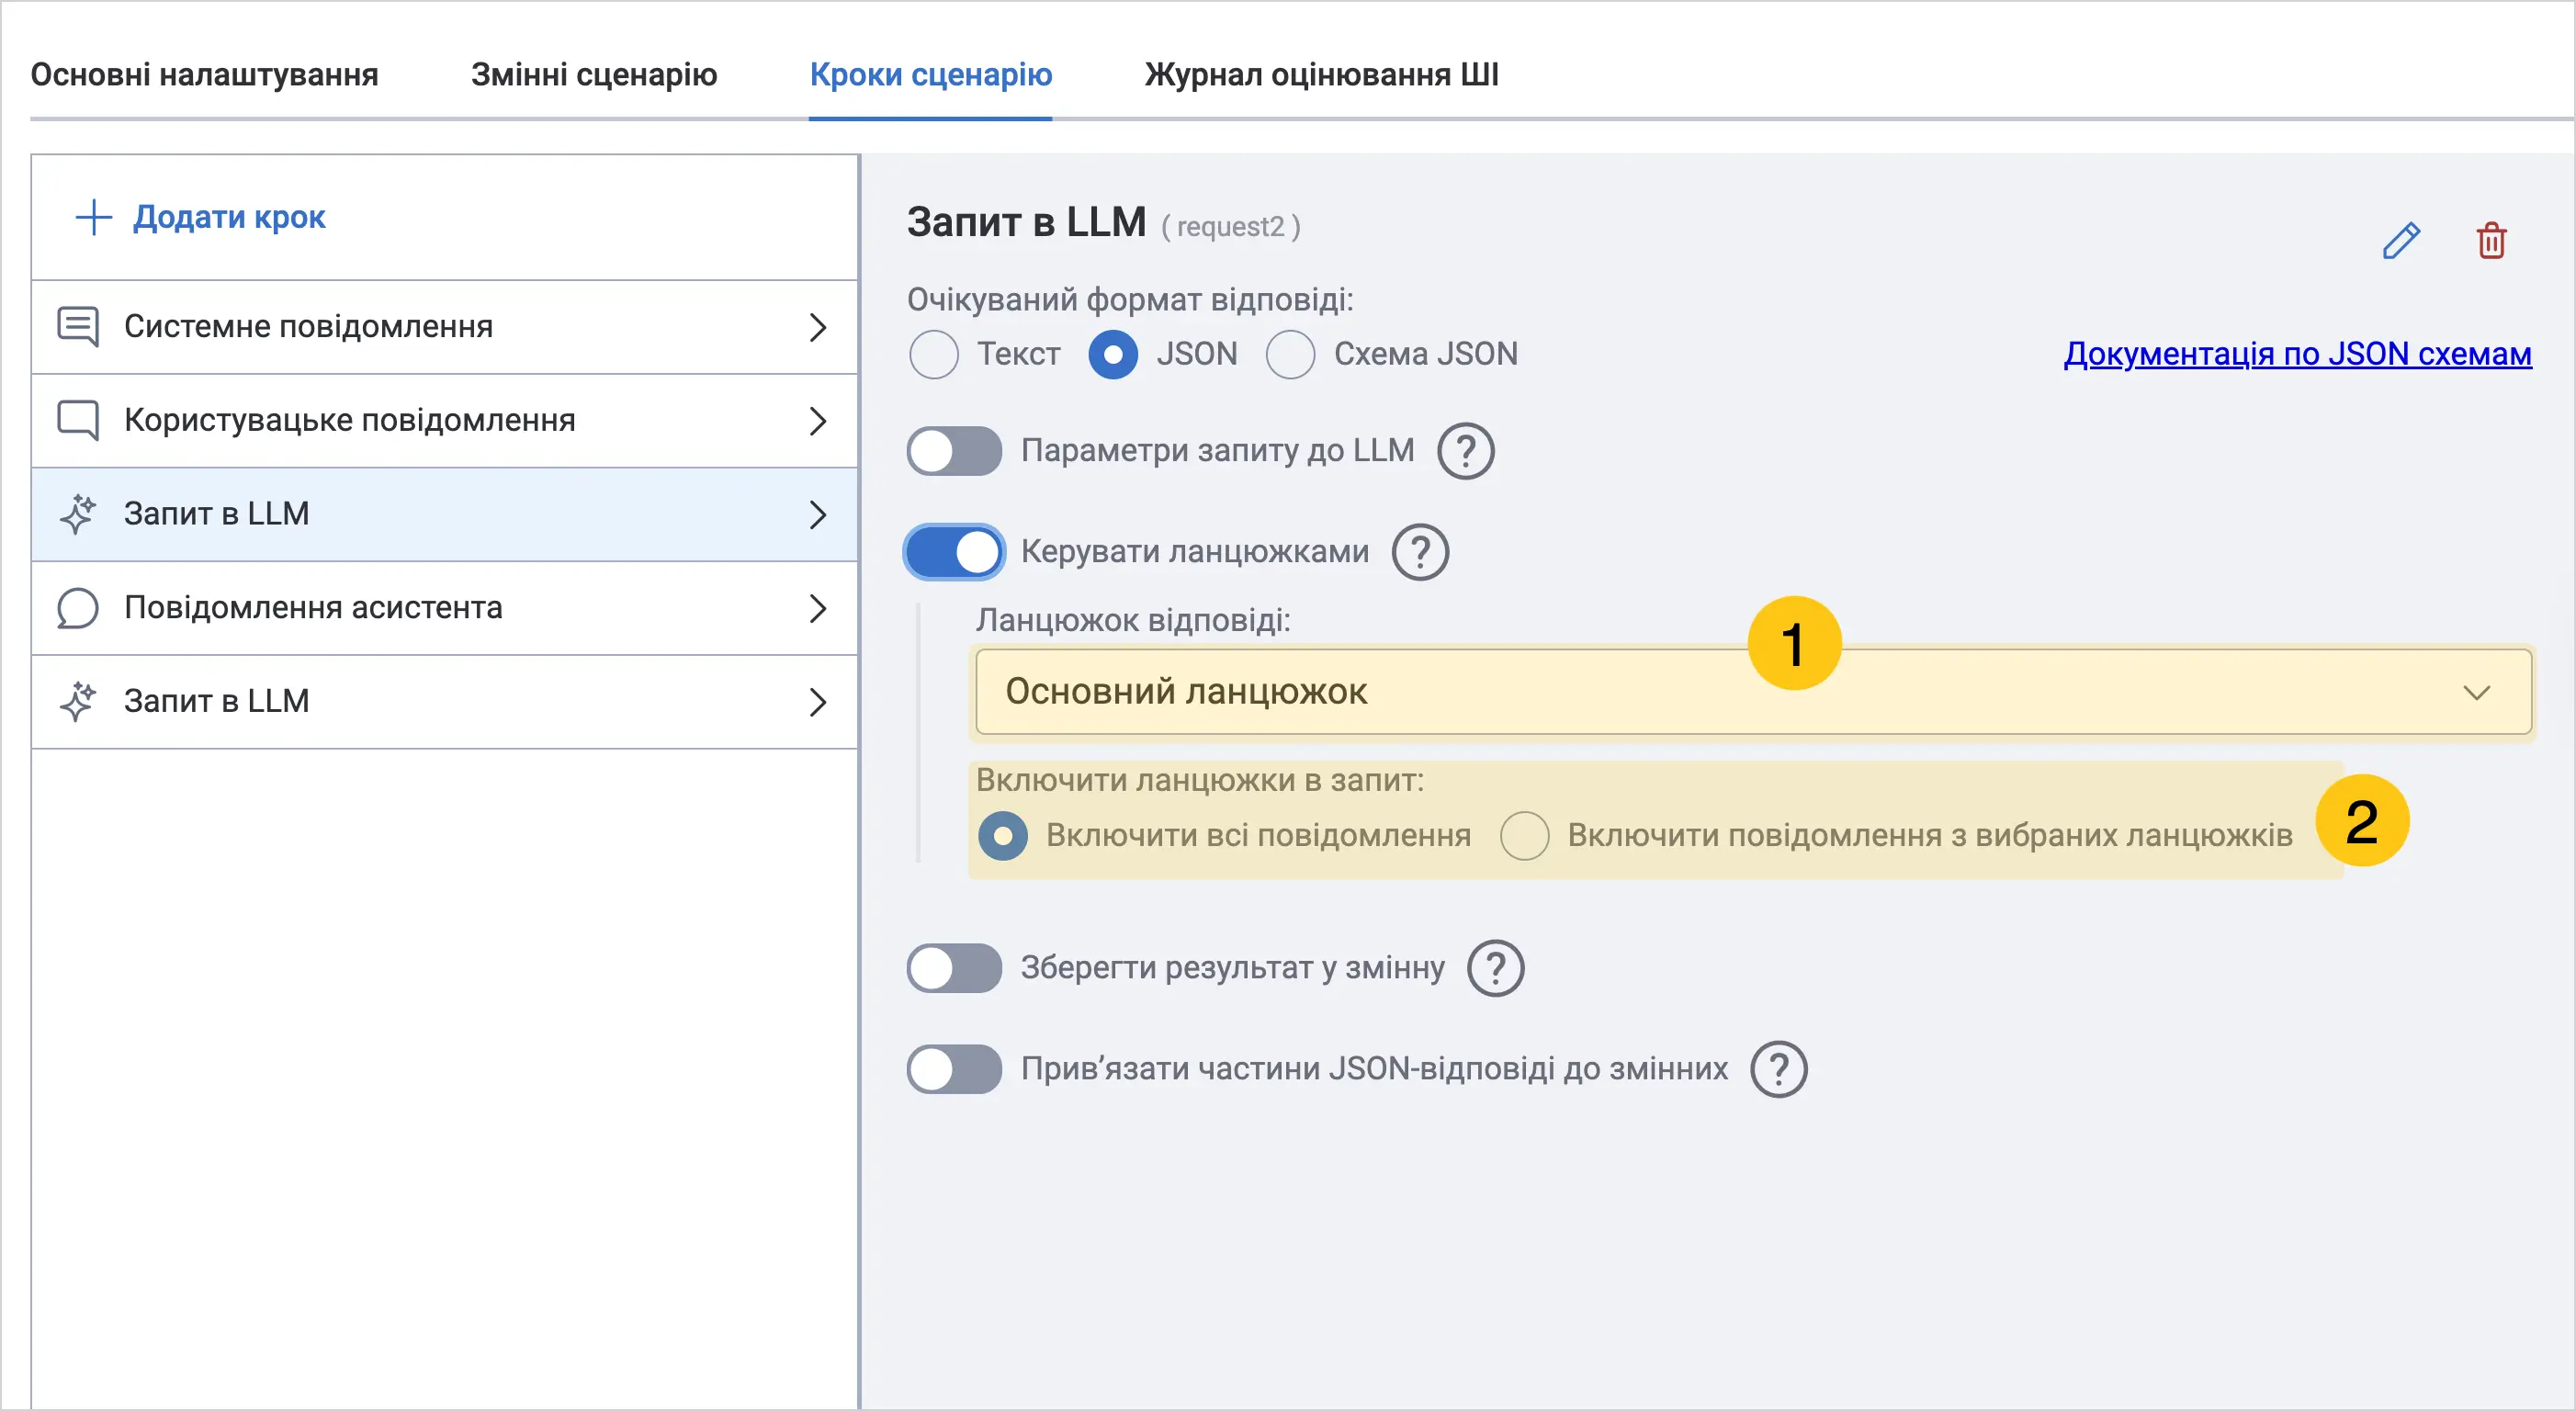This screenshot has height=1411, width=2576.
Task: Open help for Зберегти результат у змінну
Action: tap(1495, 968)
